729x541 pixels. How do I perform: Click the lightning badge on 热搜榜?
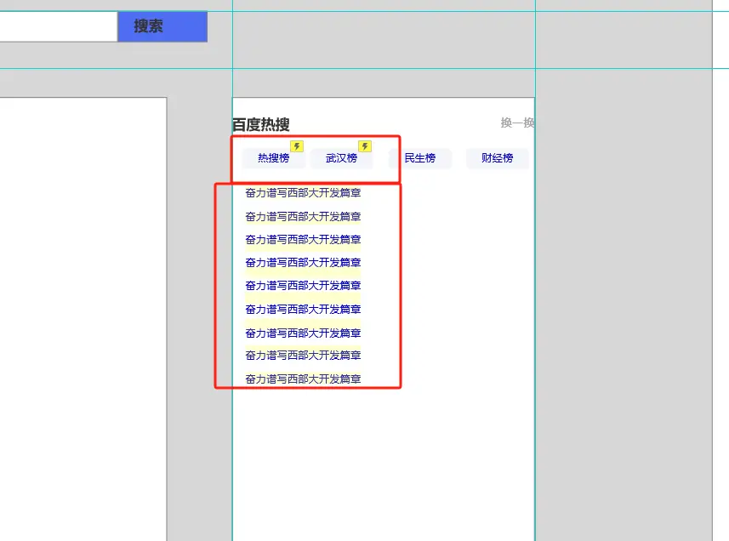(x=297, y=146)
